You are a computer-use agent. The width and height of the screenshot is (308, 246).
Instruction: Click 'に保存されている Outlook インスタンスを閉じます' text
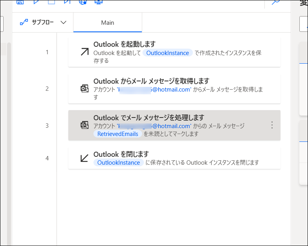(202, 163)
